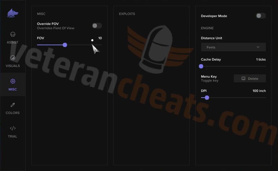
Task: Switch to the ASSIST tab label
Action: coord(12,42)
